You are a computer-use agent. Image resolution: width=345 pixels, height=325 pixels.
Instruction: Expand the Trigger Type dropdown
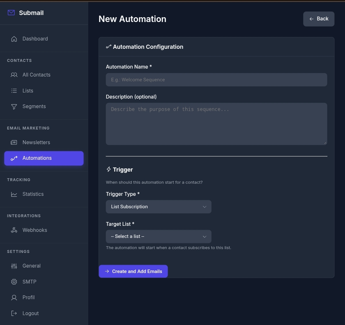(x=159, y=207)
